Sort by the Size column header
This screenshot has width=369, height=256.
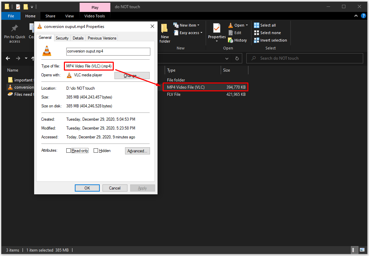point(227,70)
